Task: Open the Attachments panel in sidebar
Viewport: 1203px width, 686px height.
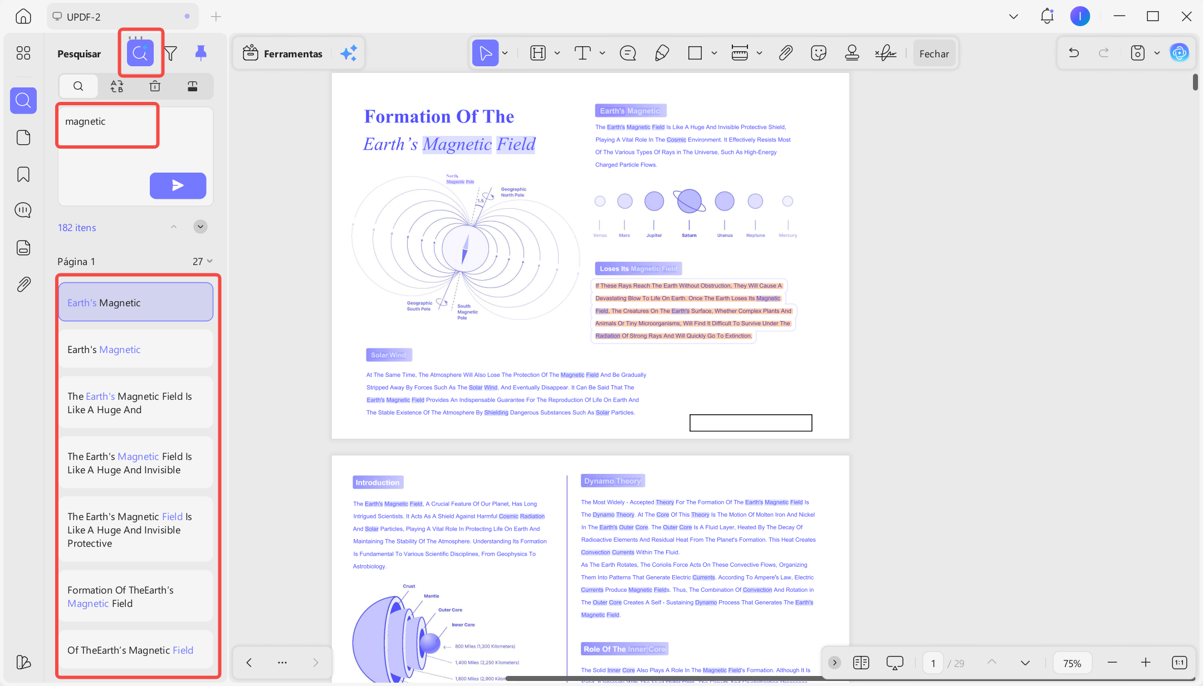Action: 23,285
